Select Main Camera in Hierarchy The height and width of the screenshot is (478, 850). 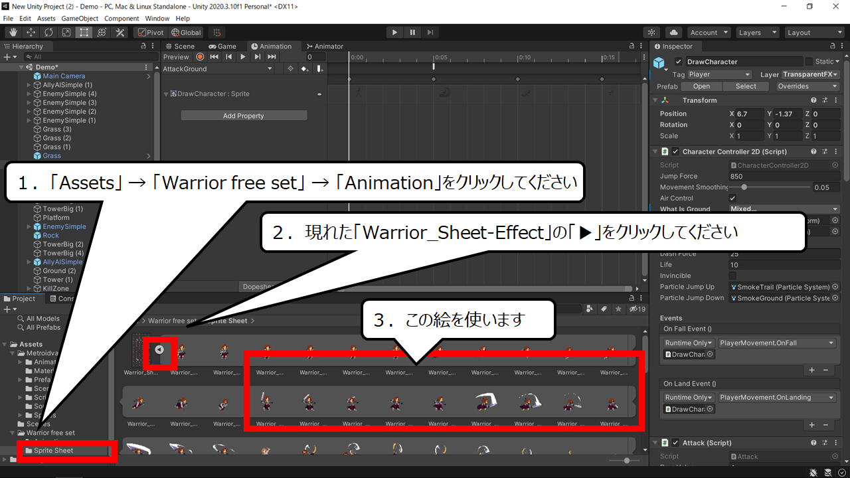64,76
